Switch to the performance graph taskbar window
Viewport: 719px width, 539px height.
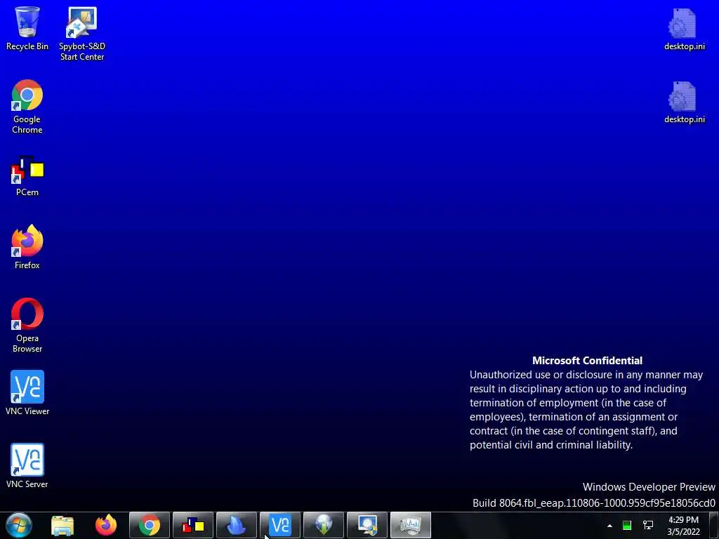tap(411, 525)
